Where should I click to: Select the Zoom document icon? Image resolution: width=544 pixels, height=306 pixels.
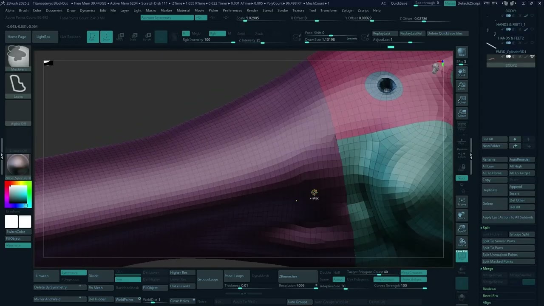point(462,86)
